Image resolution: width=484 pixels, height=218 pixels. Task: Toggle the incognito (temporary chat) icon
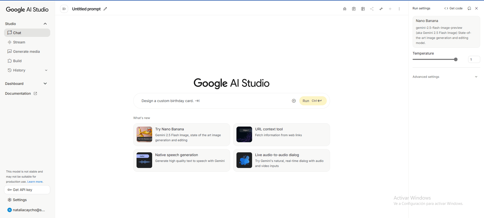coord(345,9)
